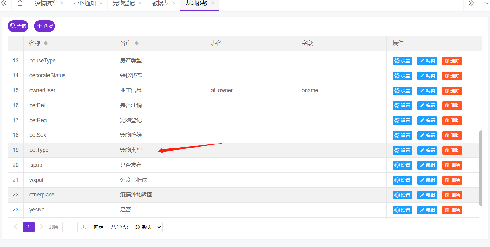Show more tabs with right double arrows

point(471,3)
